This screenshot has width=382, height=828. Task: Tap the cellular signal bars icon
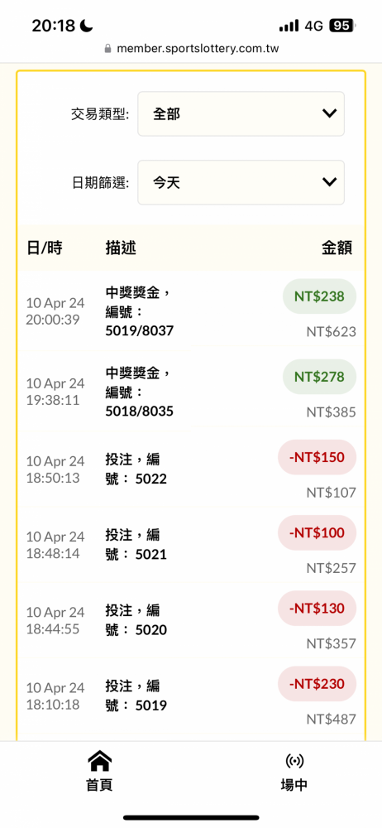point(289,26)
